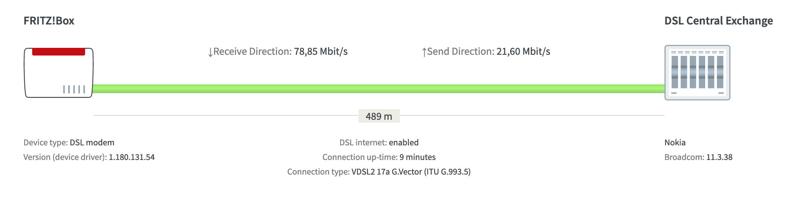Click the Receive Direction label text

(x=253, y=51)
